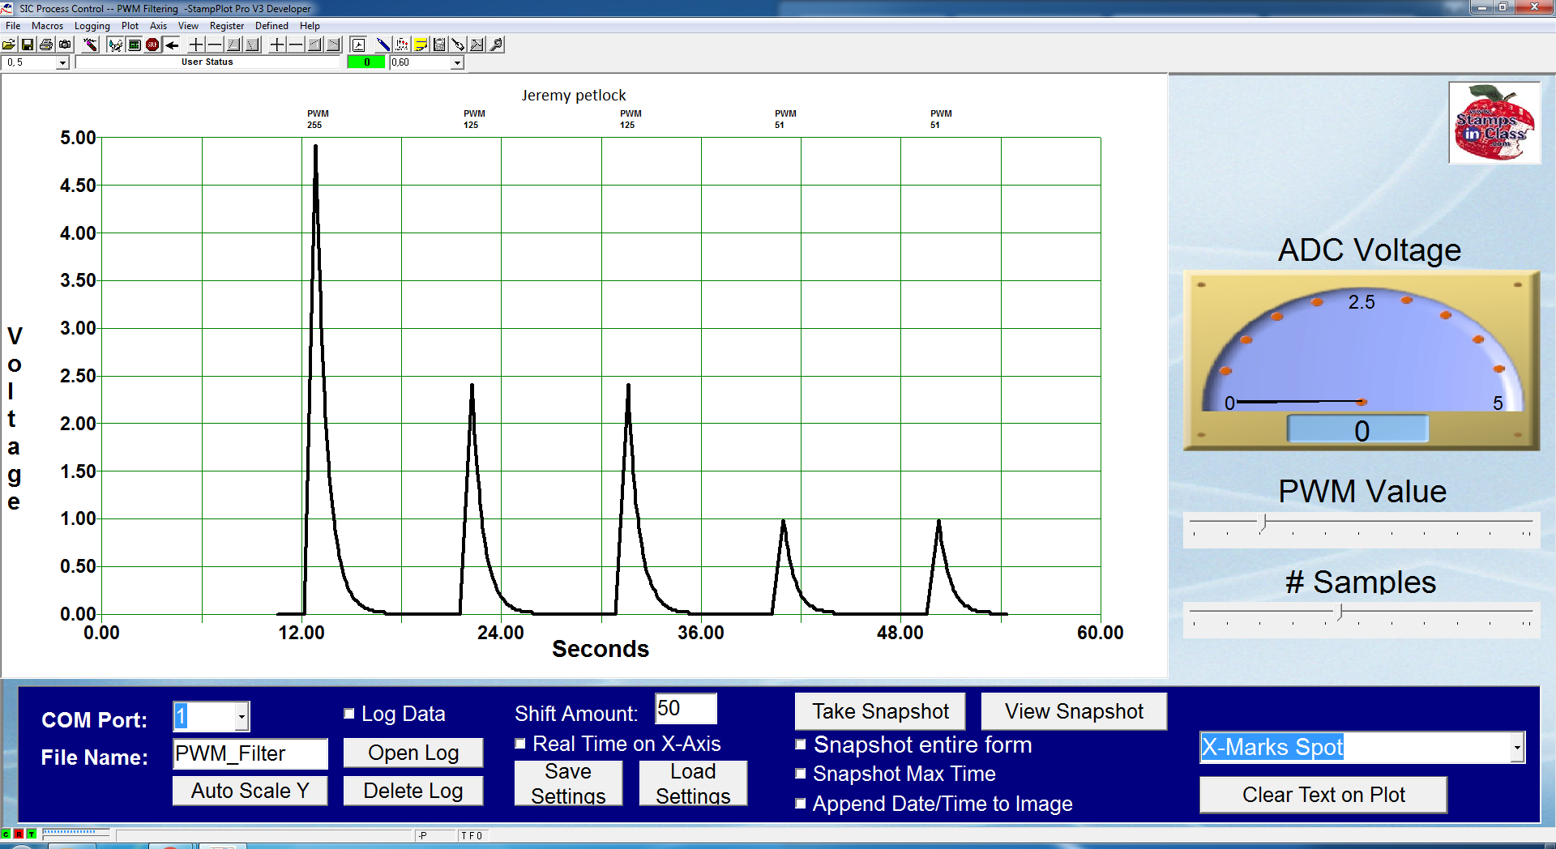
Task: Click the red STOP sign icon
Action: (x=152, y=45)
